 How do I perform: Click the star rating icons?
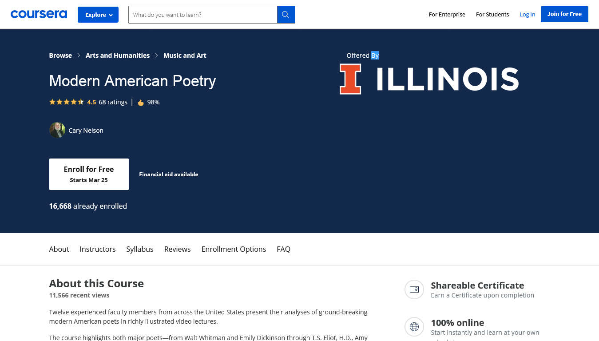tap(67, 102)
